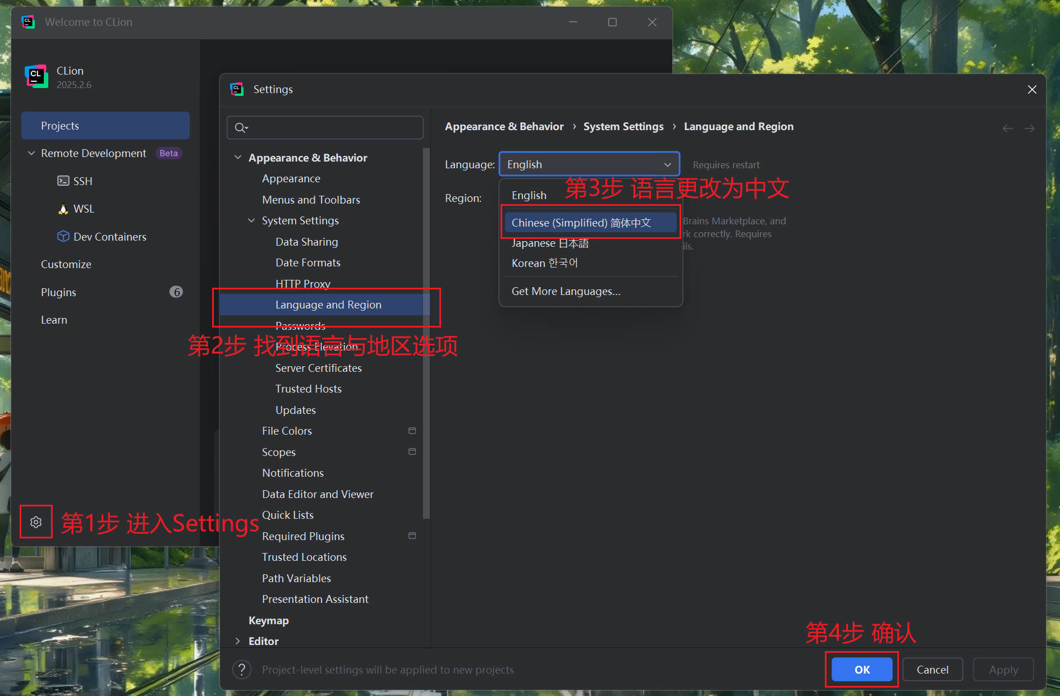
Task: Click the settings tree scrollbar
Action: point(426,334)
